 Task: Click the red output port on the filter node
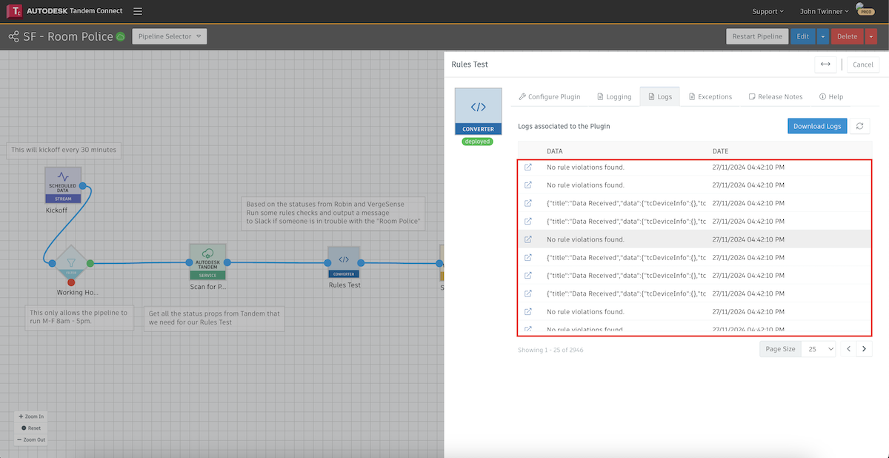click(71, 282)
